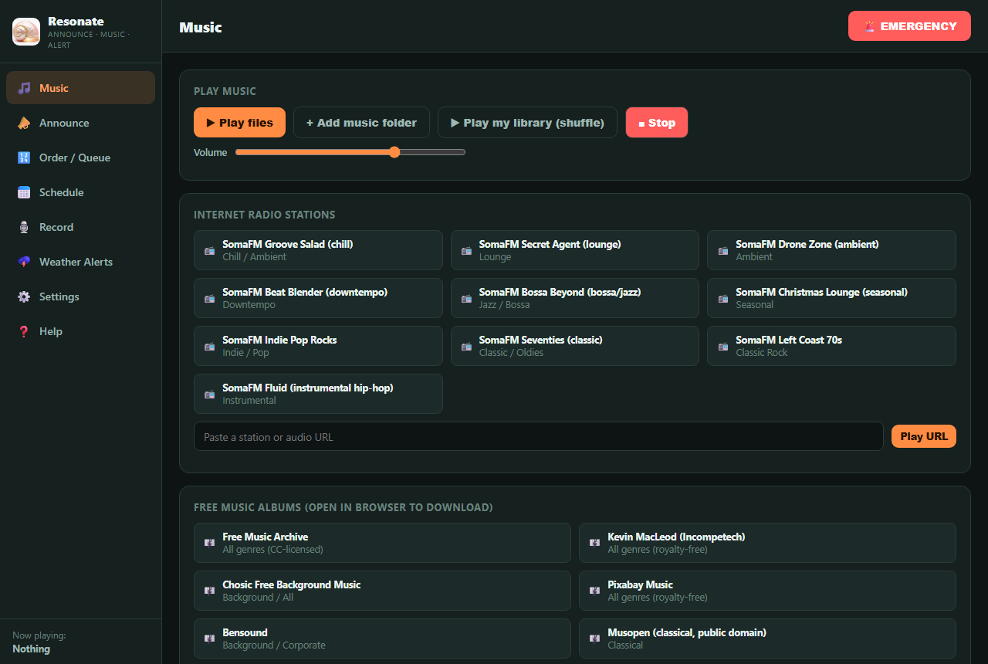The width and height of the screenshot is (988, 664).
Task: Open Musopen classical public domain link
Action: pos(767,639)
